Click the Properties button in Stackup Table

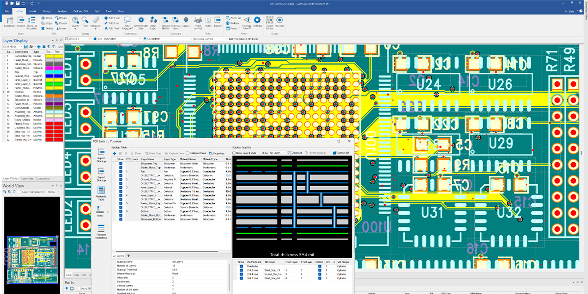pyautogui.click(x=217, y=153)
